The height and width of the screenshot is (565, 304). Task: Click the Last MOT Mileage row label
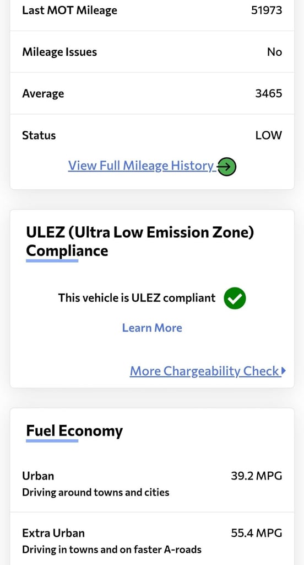click(70, 10)
